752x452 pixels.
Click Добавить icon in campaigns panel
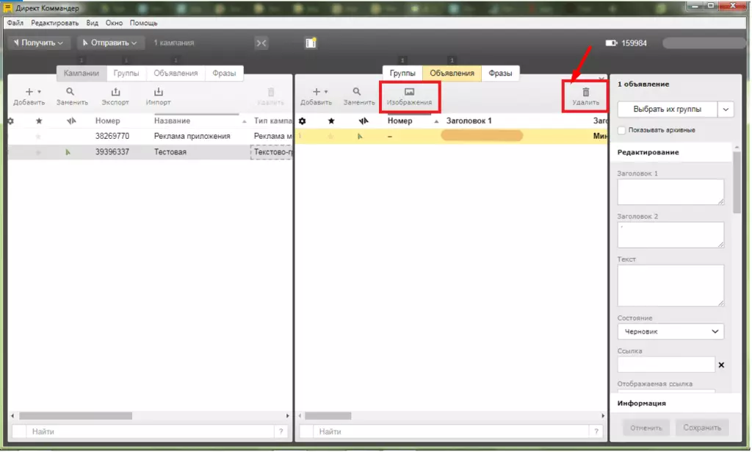click(x=29, y=92)
